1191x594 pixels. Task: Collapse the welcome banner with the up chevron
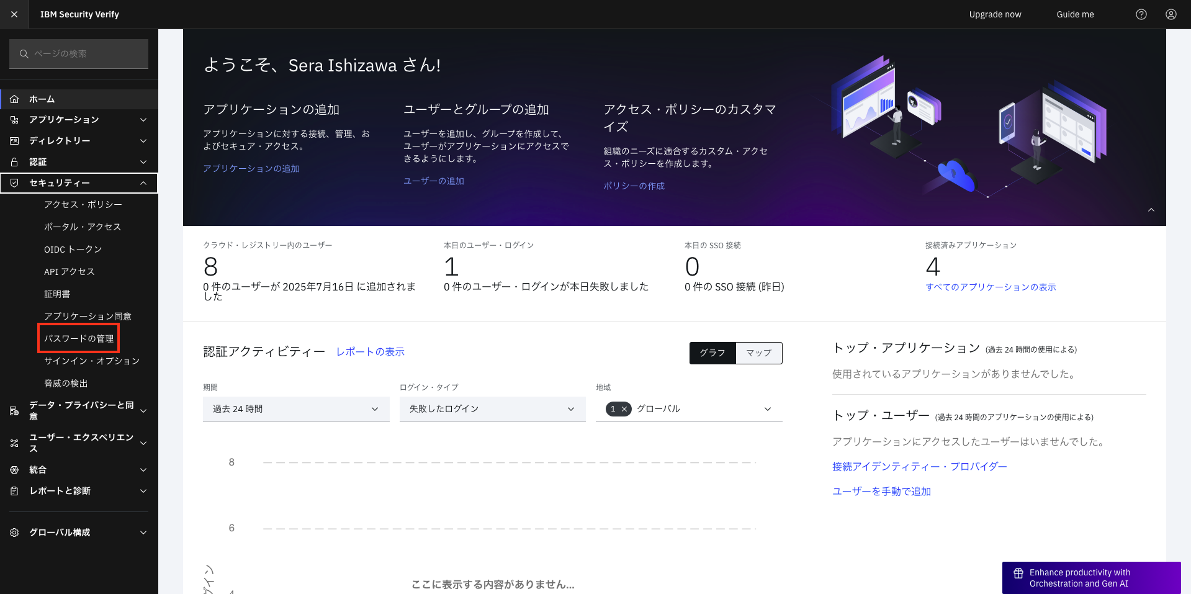coord(1151,210)
